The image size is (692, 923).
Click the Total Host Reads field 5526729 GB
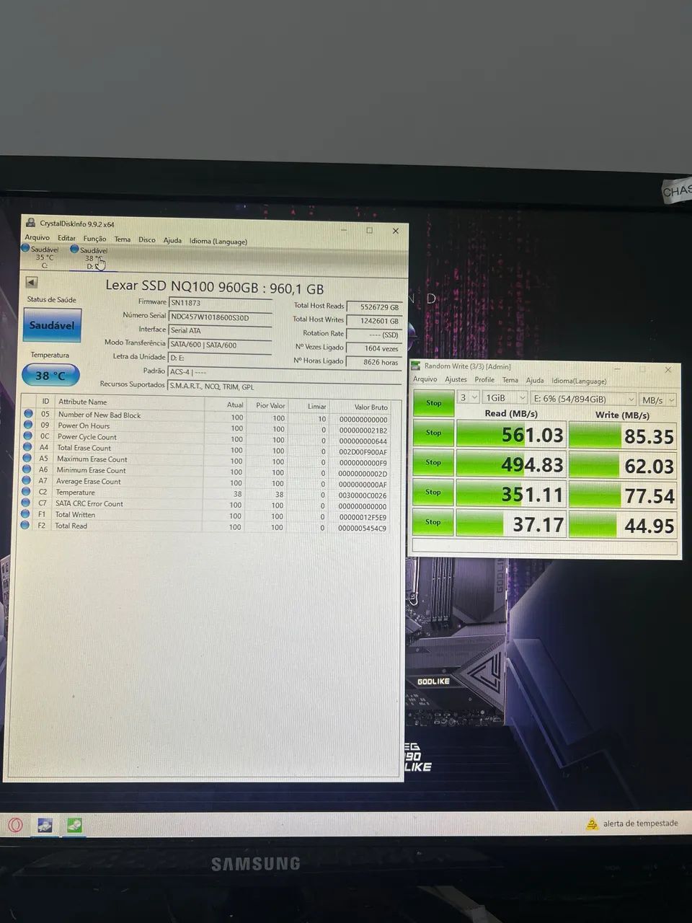374,307
